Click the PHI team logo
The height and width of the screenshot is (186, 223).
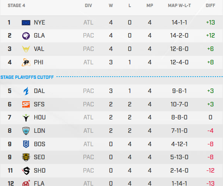coord(26,62)
